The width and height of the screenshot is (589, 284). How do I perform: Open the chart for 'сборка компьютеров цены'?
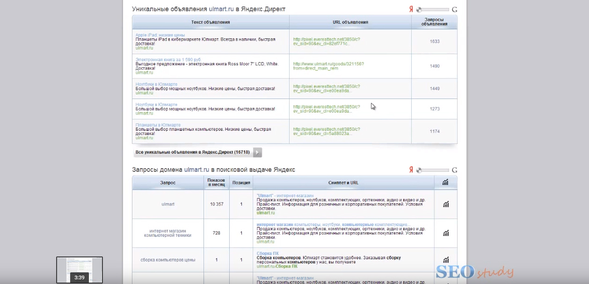click(446, 260)
